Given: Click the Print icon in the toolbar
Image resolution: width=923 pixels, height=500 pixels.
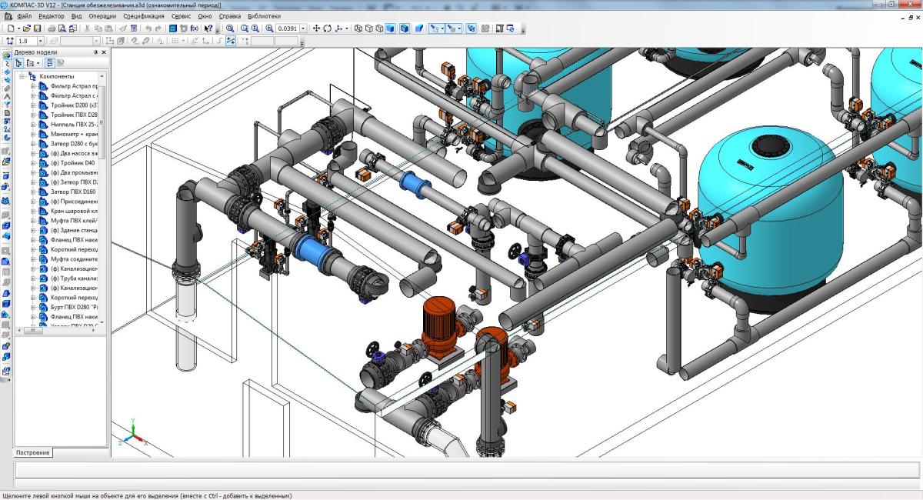Looking at the screenshot, I should 52,28.
